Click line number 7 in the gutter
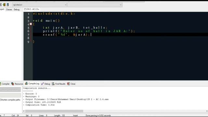Screen dimensions: 208x117 pos(28,35)
